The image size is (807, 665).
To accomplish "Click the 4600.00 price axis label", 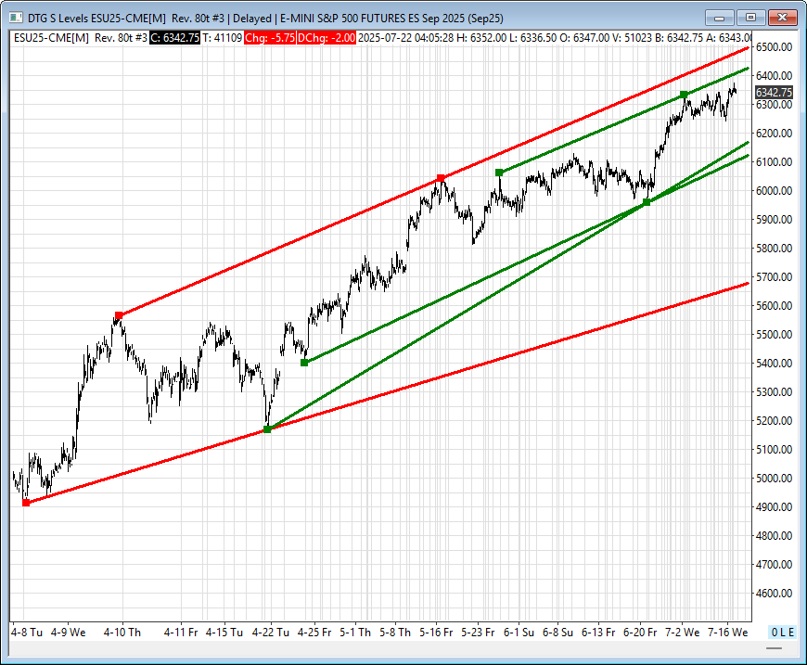I will pos(774,593).
